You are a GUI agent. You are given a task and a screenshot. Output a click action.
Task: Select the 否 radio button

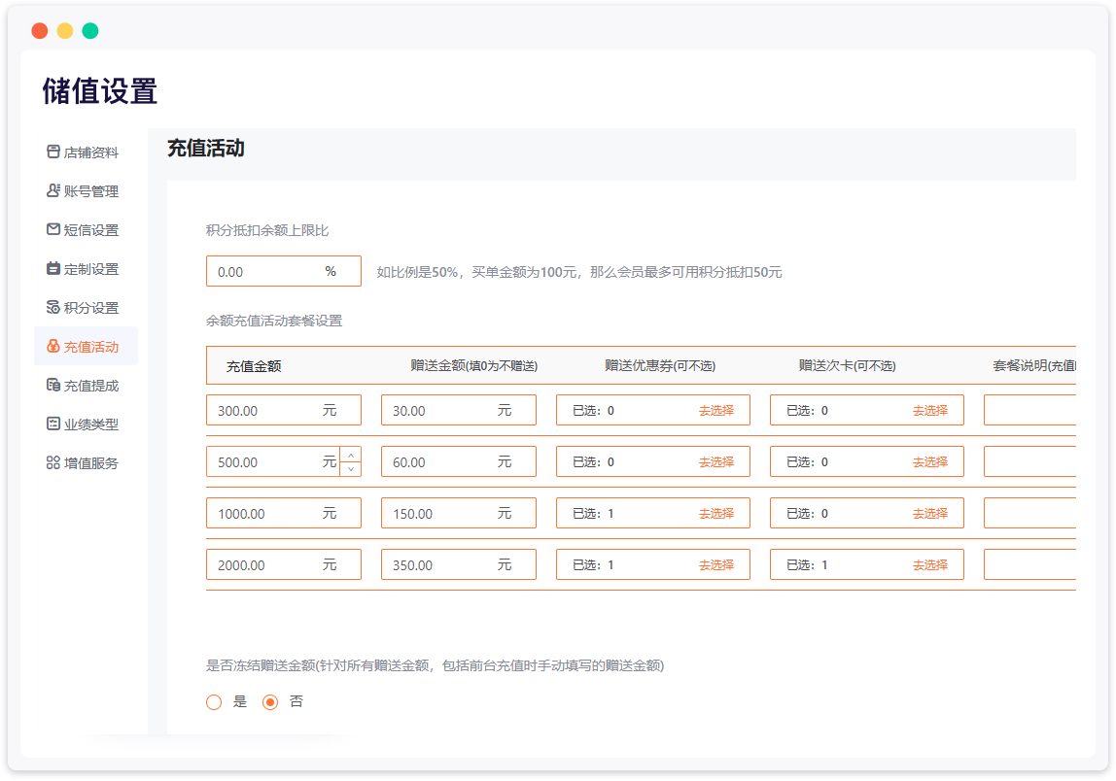[271, 702]
